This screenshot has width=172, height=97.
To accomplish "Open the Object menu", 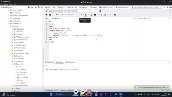I will (6, 4).
